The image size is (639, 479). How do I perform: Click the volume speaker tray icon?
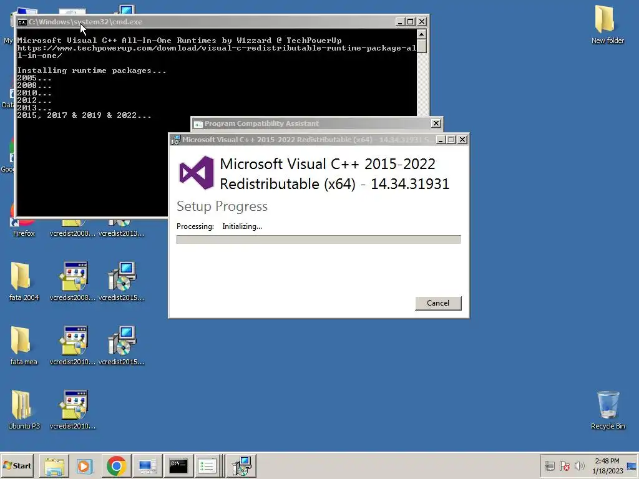[579, 466]
